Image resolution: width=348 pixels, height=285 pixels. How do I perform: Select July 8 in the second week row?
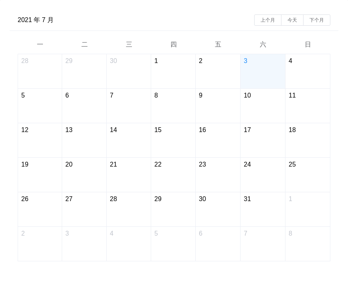tap(173, 106)
